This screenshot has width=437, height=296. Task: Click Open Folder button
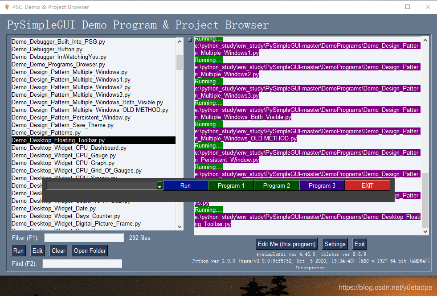pos(90,251)
